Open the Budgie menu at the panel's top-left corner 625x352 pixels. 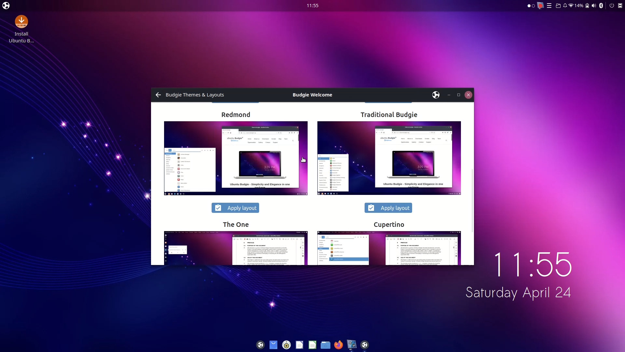pyautogui.click(x=6, y=6)
